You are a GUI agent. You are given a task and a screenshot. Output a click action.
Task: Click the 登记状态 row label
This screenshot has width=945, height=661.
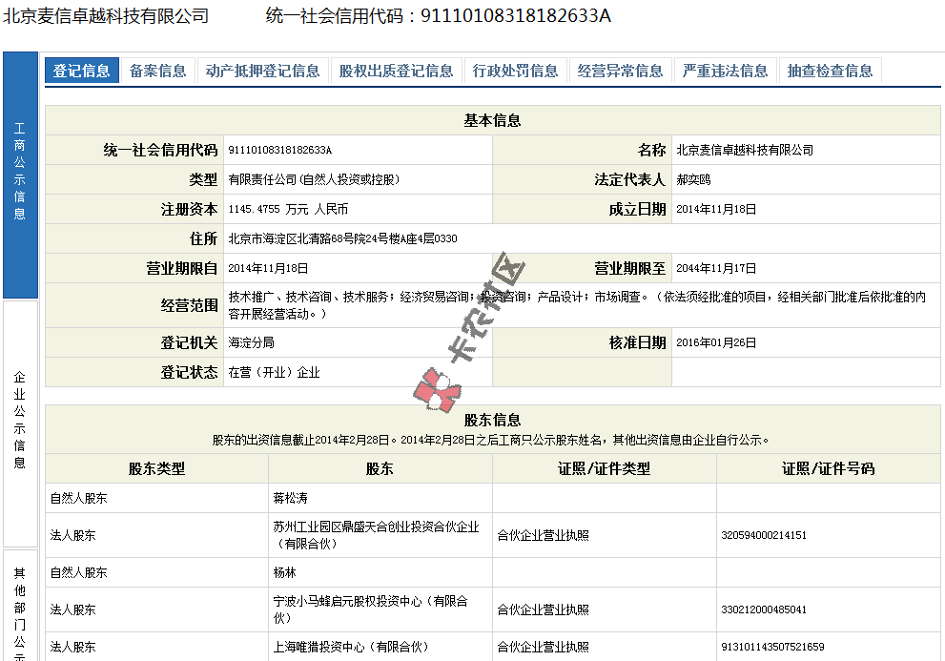(189, 372)
